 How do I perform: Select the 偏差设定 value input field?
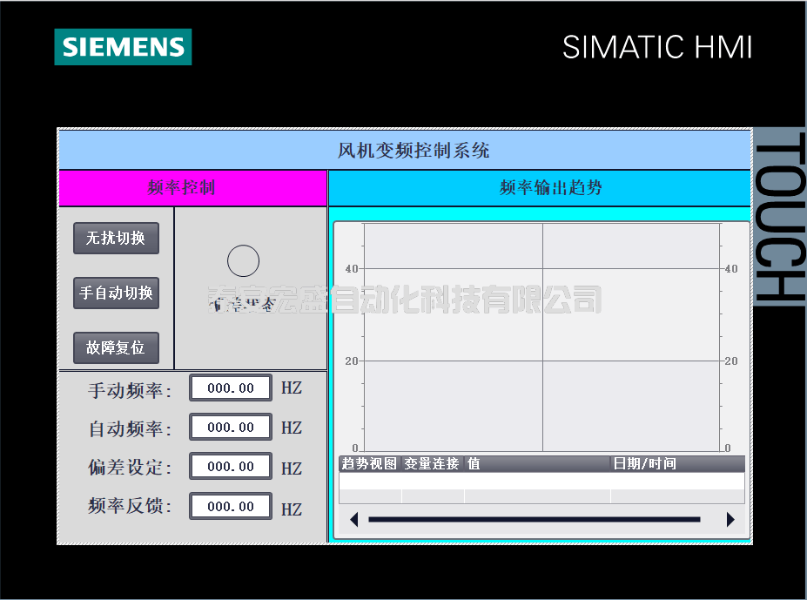(230, 466)
